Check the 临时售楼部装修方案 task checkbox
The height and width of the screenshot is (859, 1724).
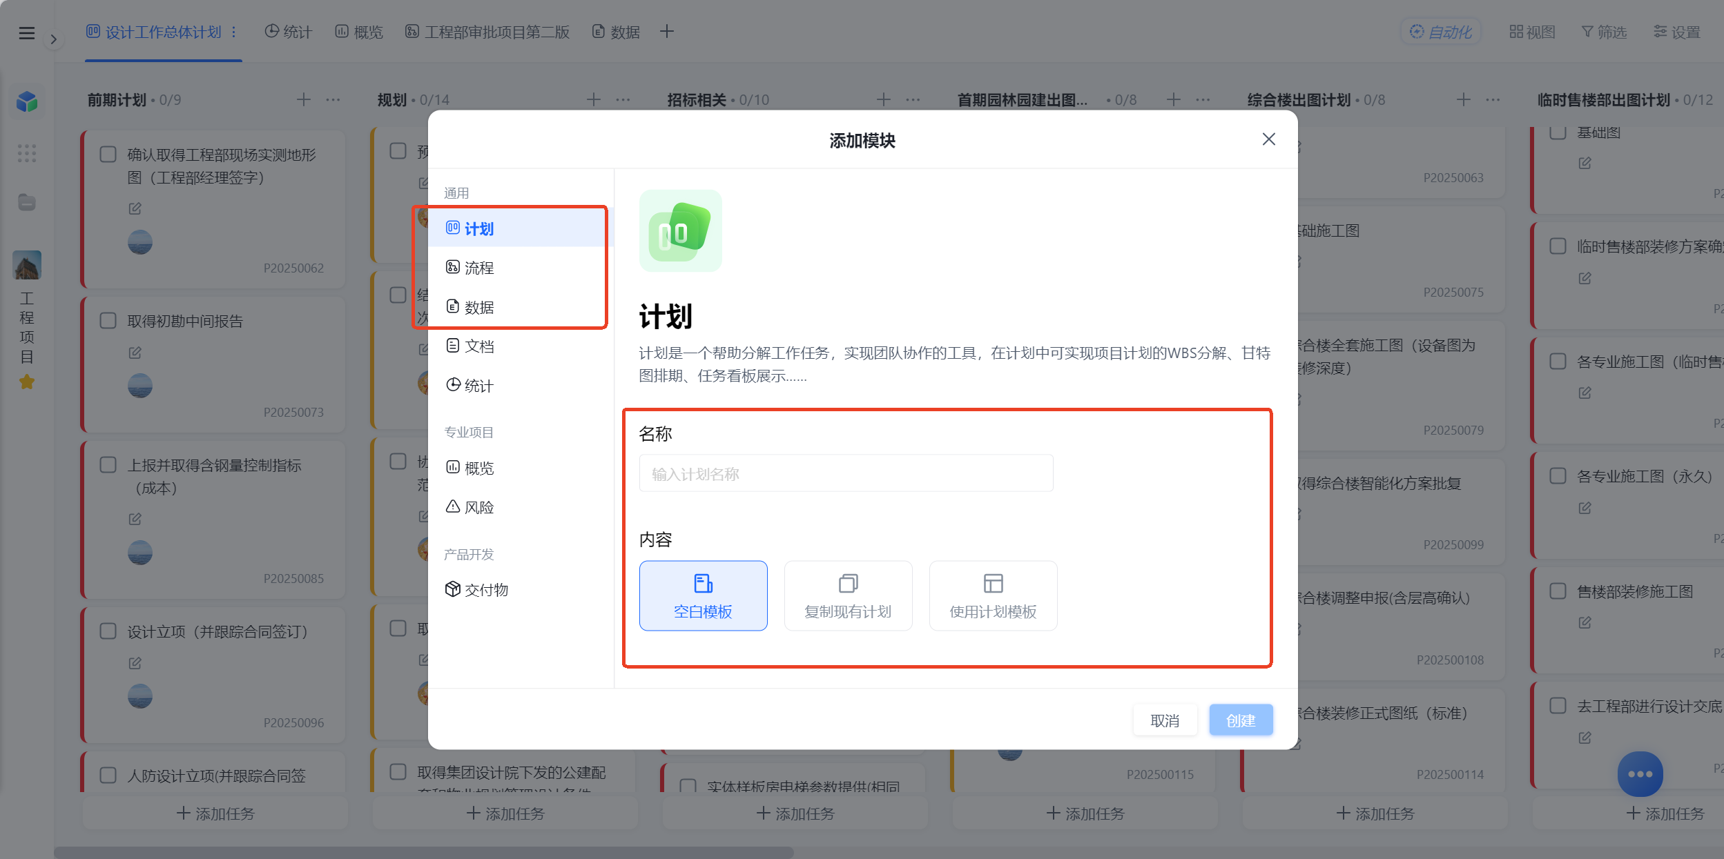(1558, 246)
